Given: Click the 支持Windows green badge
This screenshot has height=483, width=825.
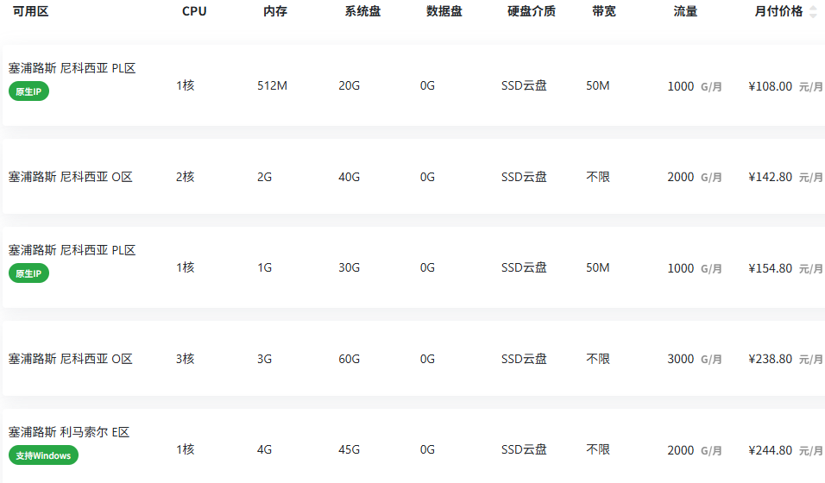Looking at the screenshot, I should click(43, 455).
